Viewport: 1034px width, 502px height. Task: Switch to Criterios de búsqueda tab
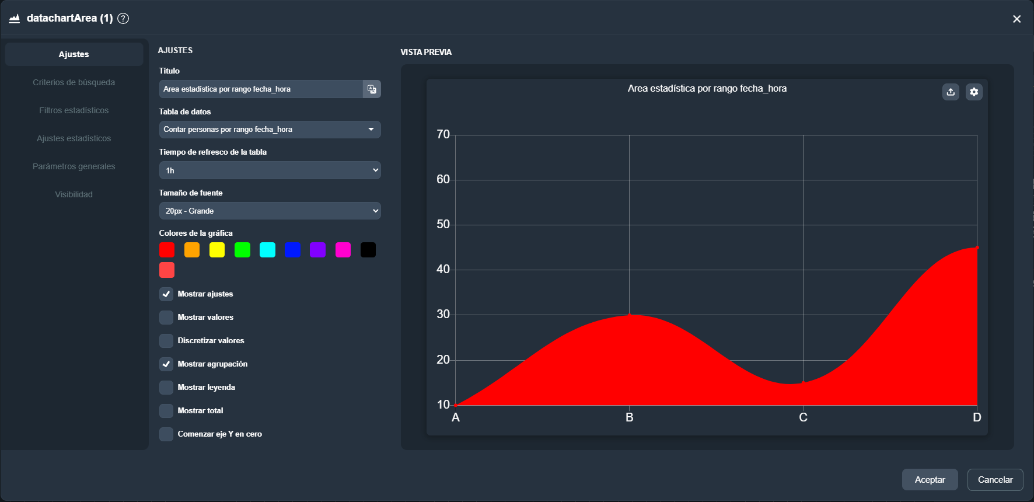click(74, 82)
